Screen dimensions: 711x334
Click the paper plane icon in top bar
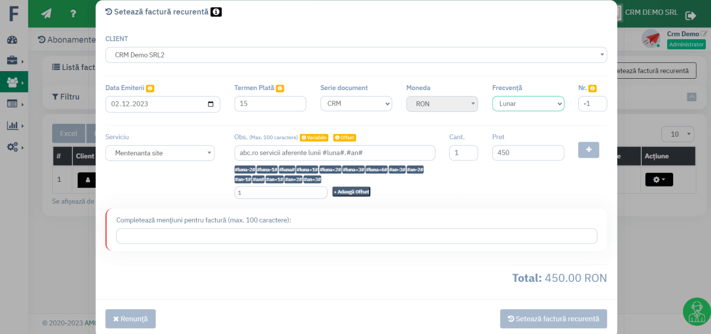click(46, 14)
